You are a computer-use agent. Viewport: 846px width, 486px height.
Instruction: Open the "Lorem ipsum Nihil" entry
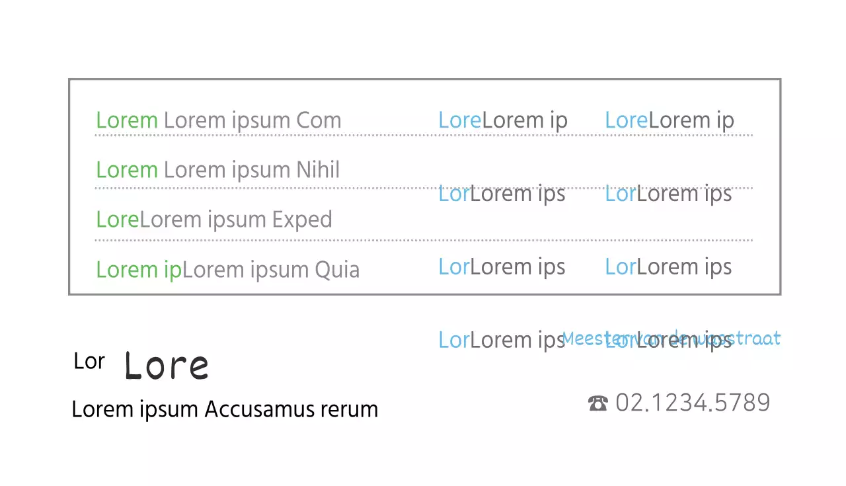pyautogui.click(x=252, y=170)
